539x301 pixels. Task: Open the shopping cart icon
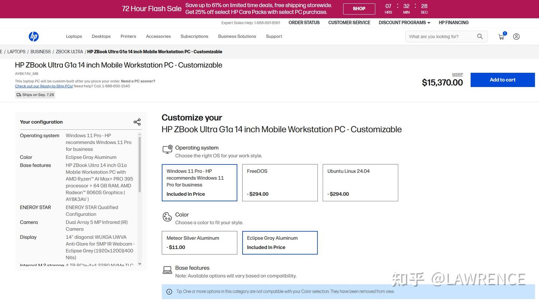(502, 36)
